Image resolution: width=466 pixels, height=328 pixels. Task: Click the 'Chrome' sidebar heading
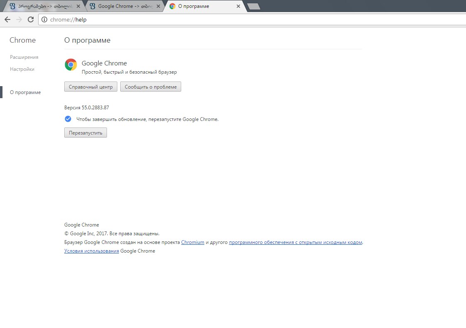click(22, 40)
